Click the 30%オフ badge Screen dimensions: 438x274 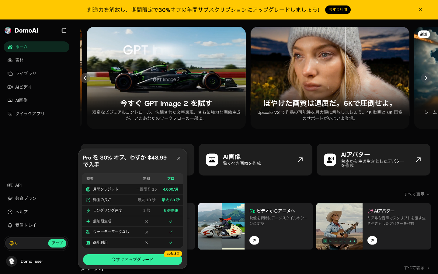(x=173, y=254)
